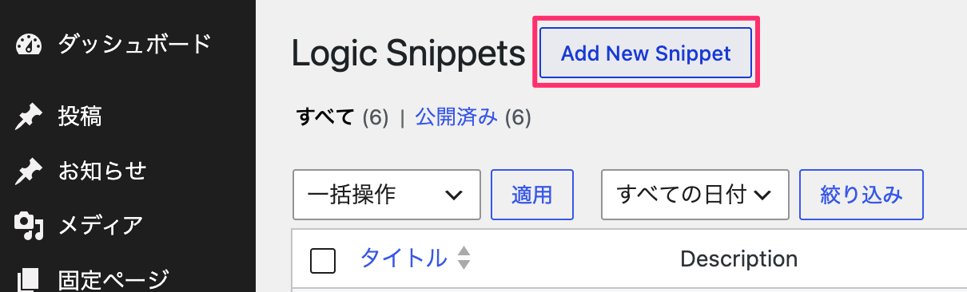Screen dimensions: 967x292
Task: Open the すべての日付 date filter dropdown
Action: click(695, 194)
